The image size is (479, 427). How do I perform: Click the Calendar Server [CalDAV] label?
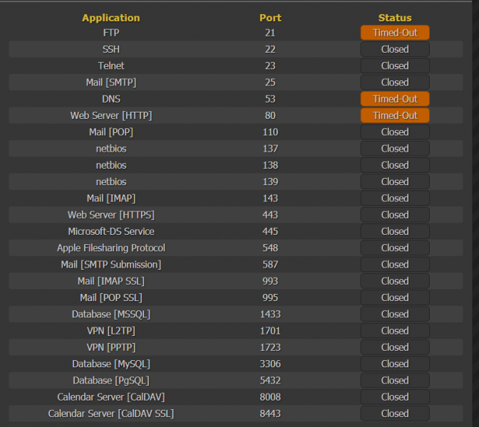[x=110, y=397]
